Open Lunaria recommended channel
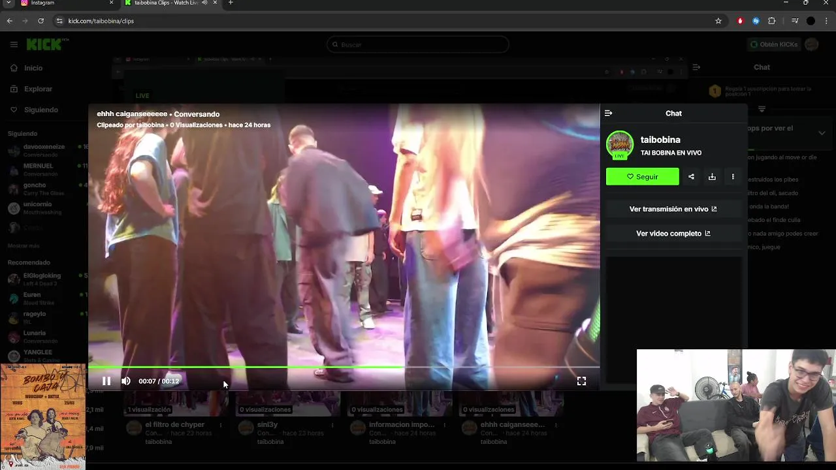This screenshot has width=836, height=470. click(46, 336)
